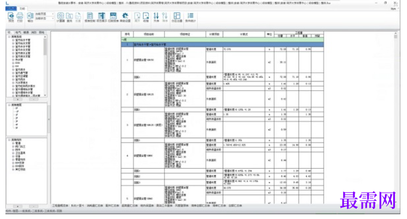Select the 系统计算书 bottom sheet tab
The width and height of the screenshot is (407, 219).
tap(77, 205)
